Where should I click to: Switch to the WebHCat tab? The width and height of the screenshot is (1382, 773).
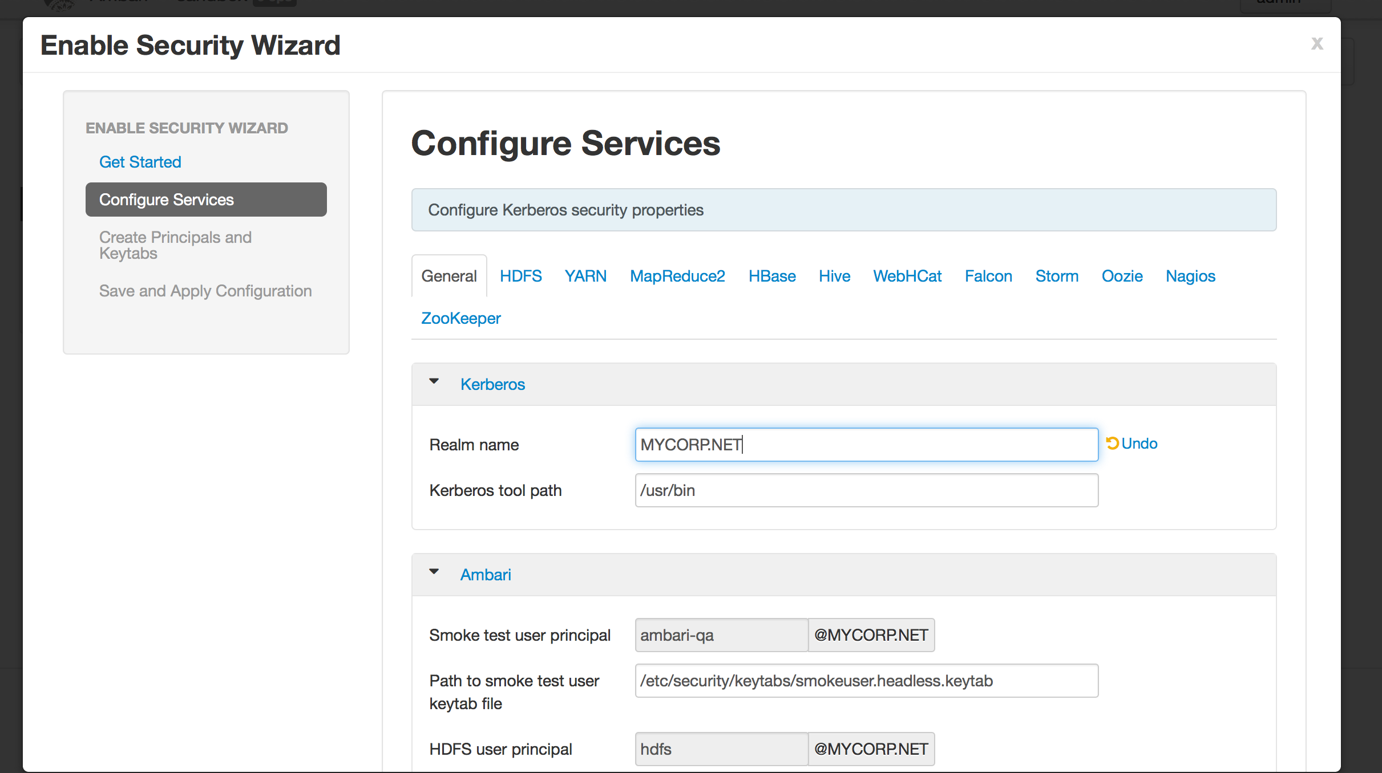tap(907, 276)
